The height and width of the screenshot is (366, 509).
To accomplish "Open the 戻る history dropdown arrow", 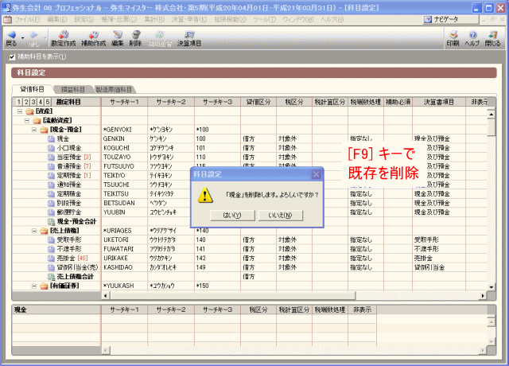I will 22,37.
